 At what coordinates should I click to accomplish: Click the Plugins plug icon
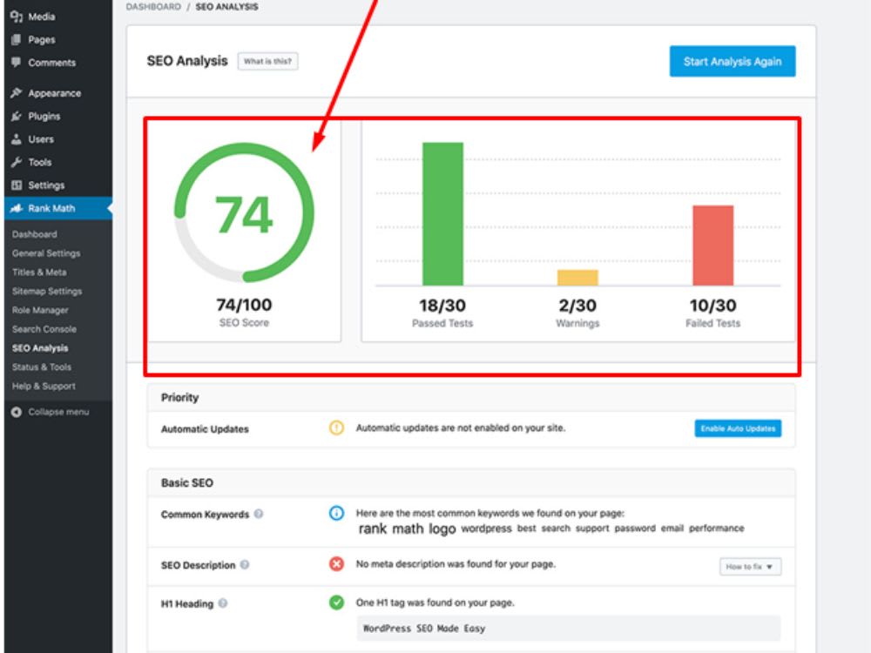[16, 116]
